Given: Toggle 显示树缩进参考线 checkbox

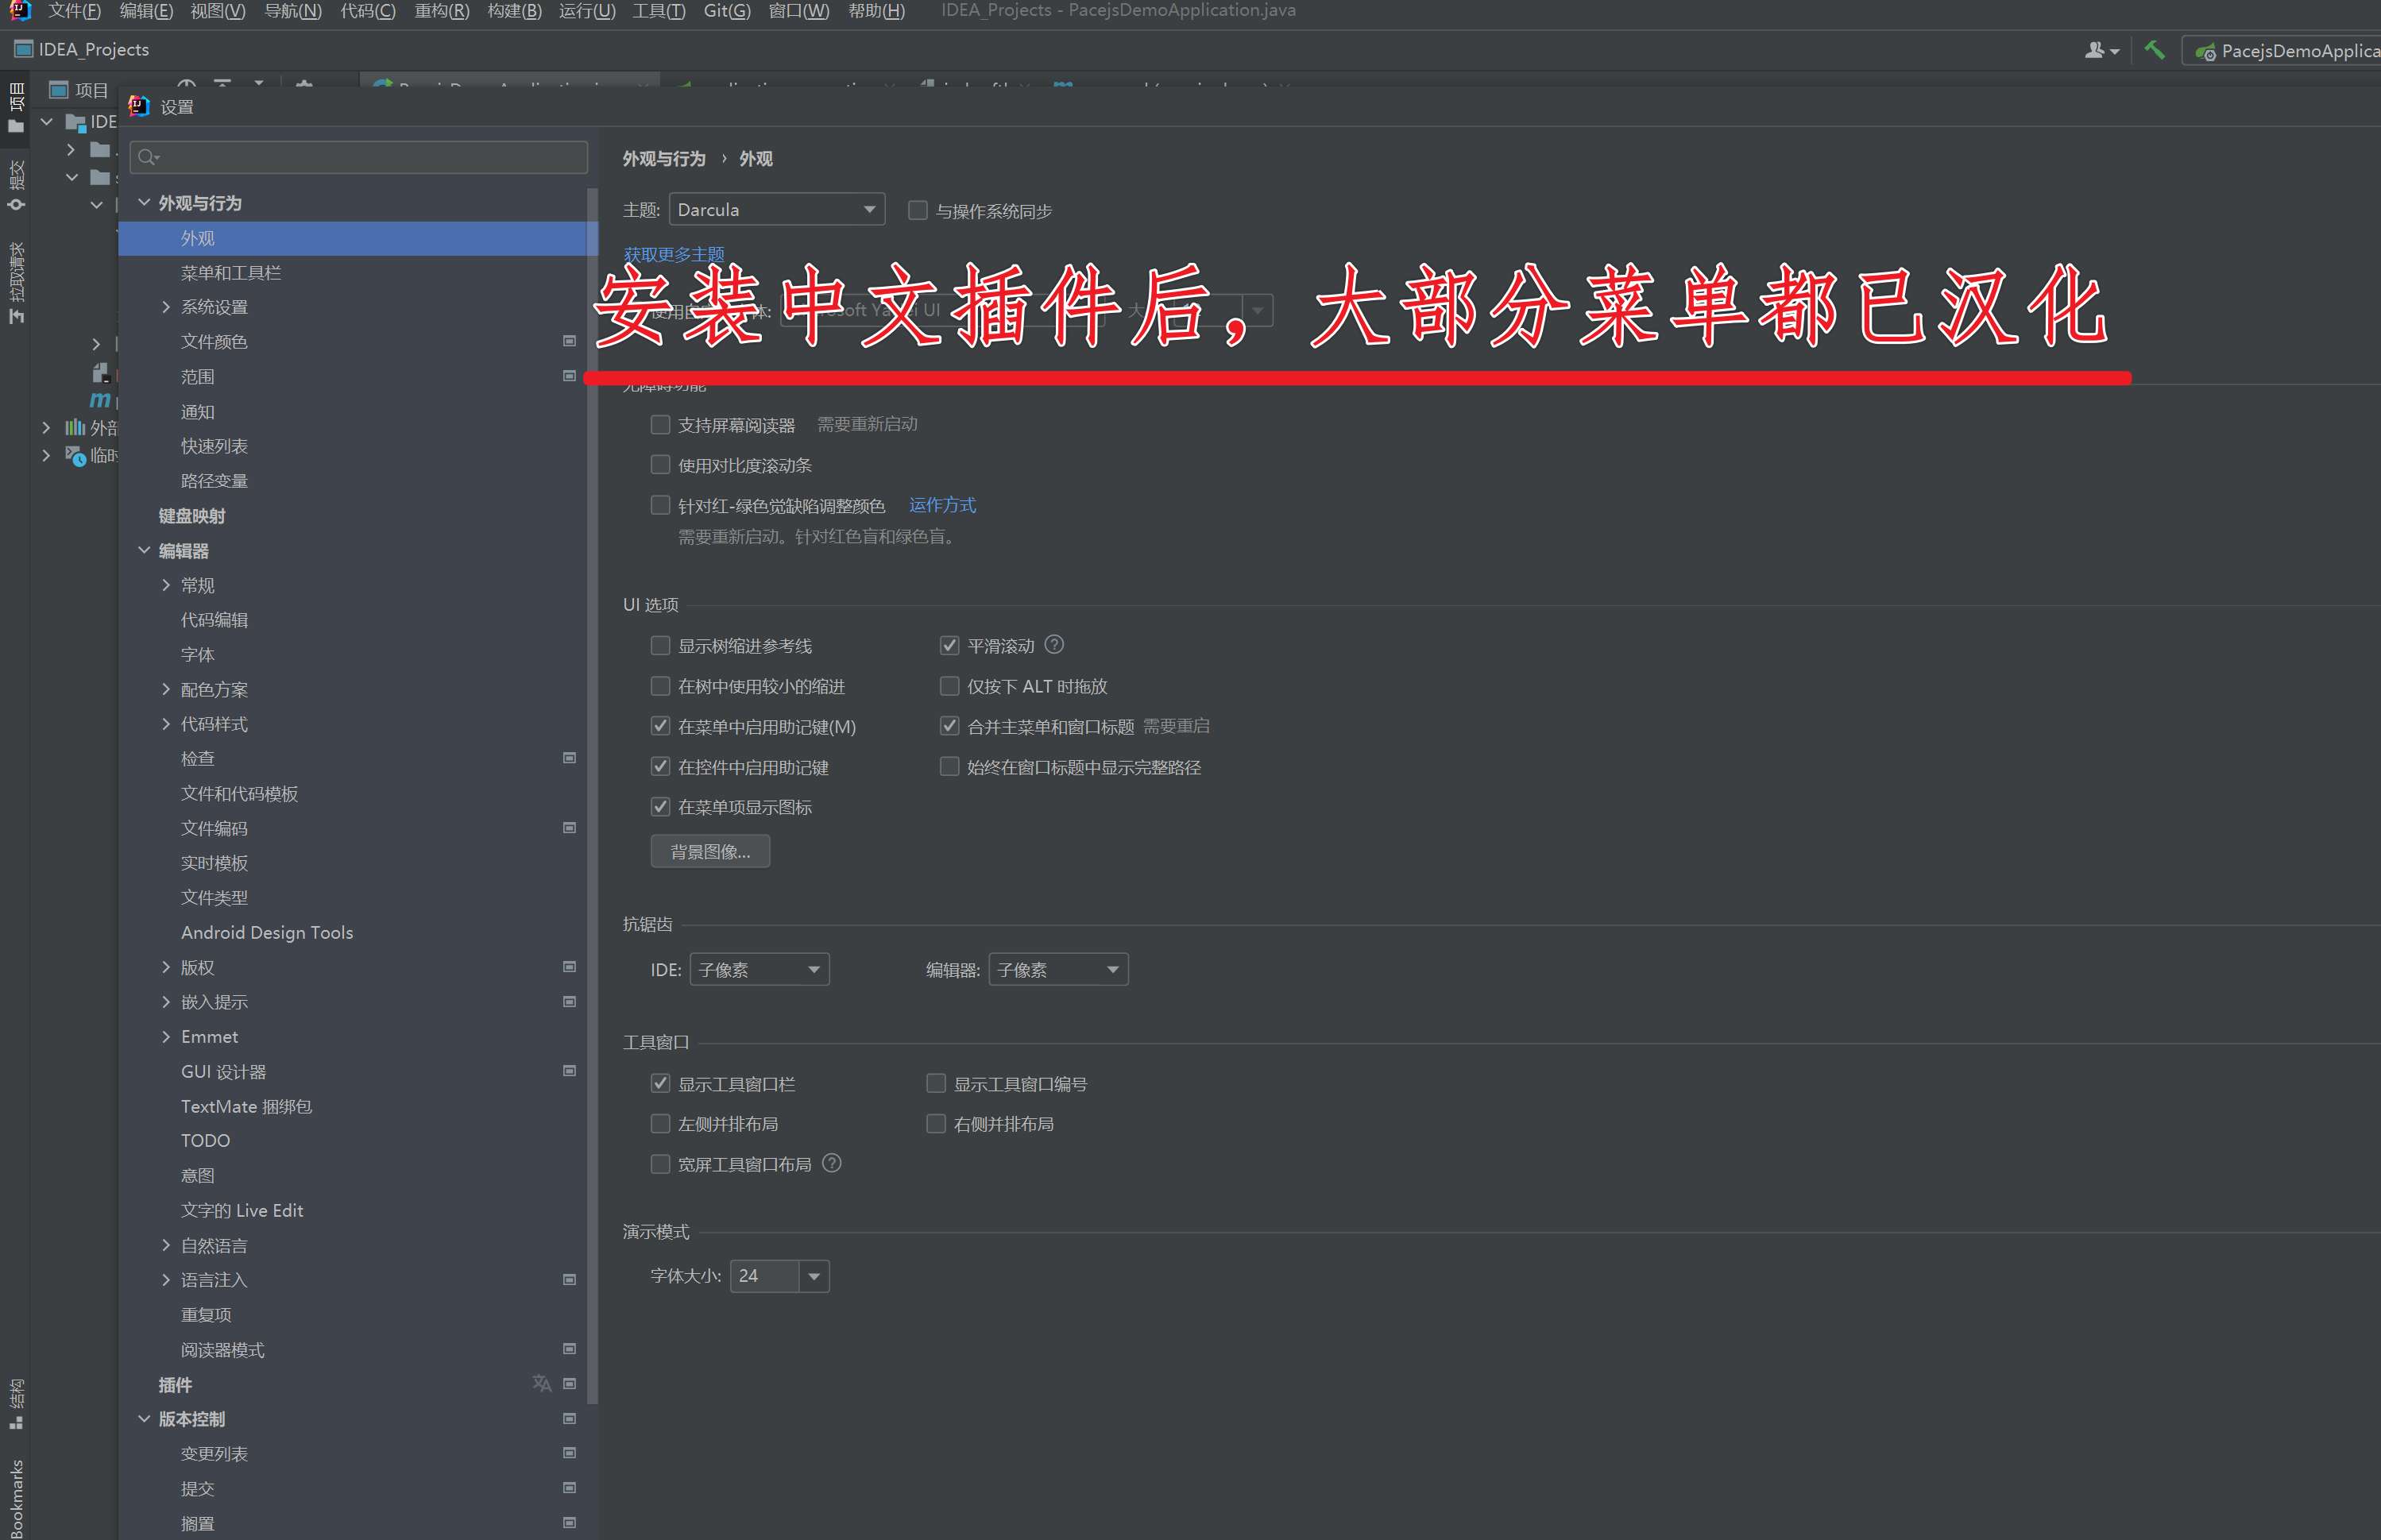Looking at the screenshot, I should point(660,646).
